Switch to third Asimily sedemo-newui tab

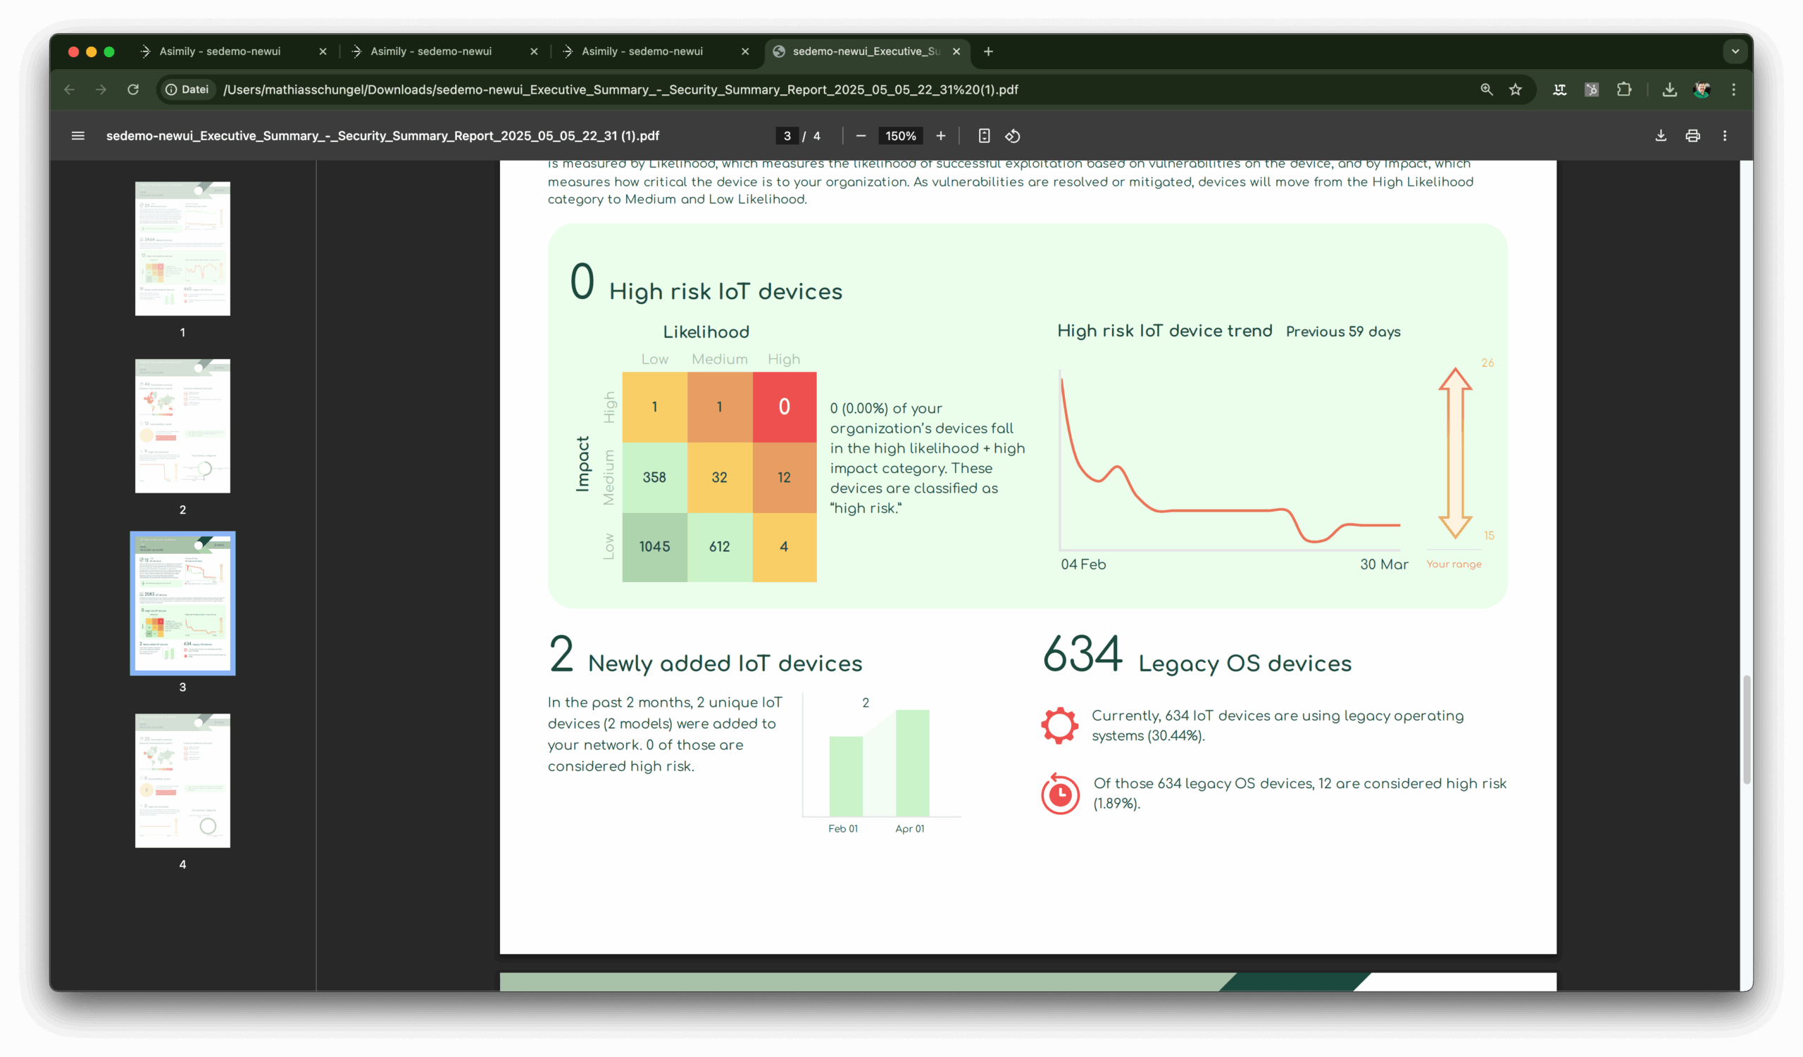tap(642, 51)
